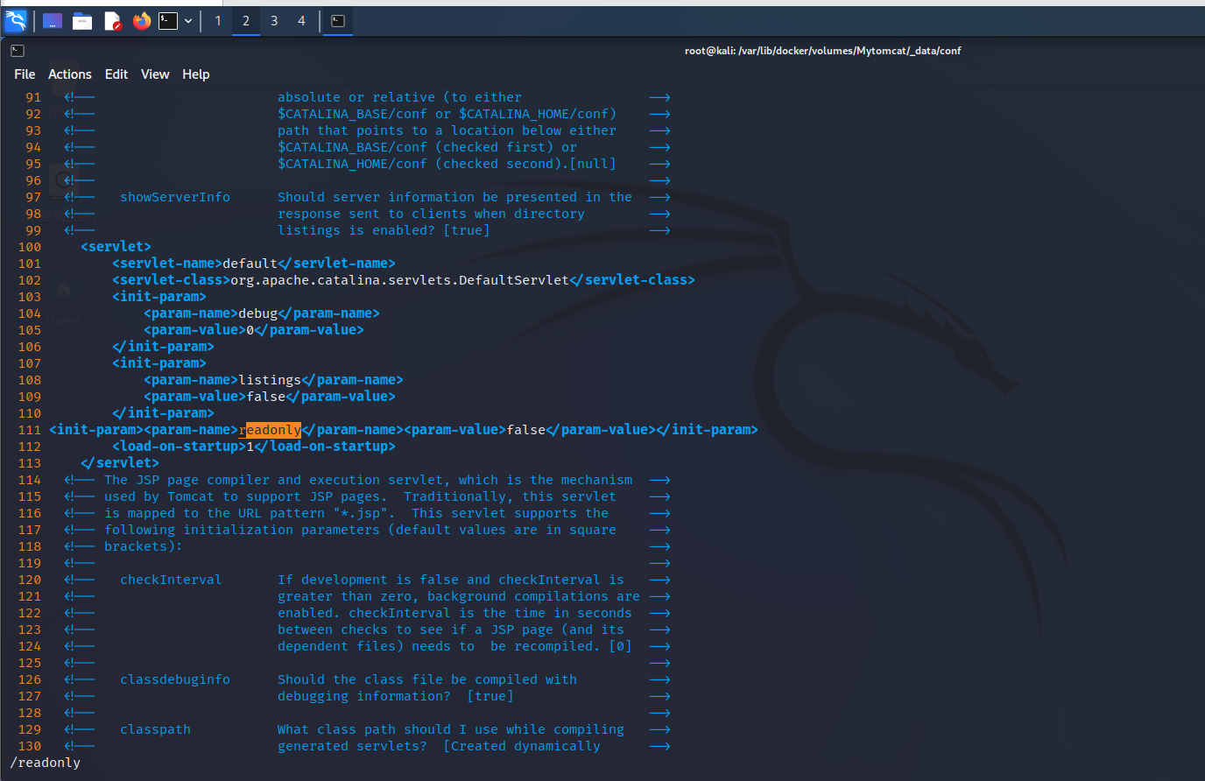Expand terminal launcher dropdown arrow
This screenshot has width=1205, height=781.
188,21
